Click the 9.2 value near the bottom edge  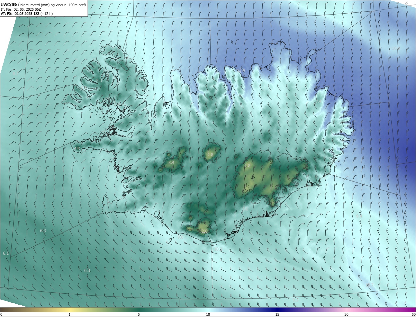[x=295, y=300]
